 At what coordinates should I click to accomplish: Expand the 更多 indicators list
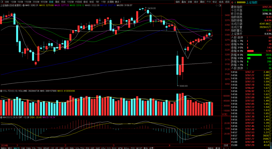click(x=145, y=148)
